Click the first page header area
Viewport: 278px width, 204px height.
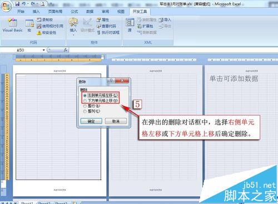point(59,71)
